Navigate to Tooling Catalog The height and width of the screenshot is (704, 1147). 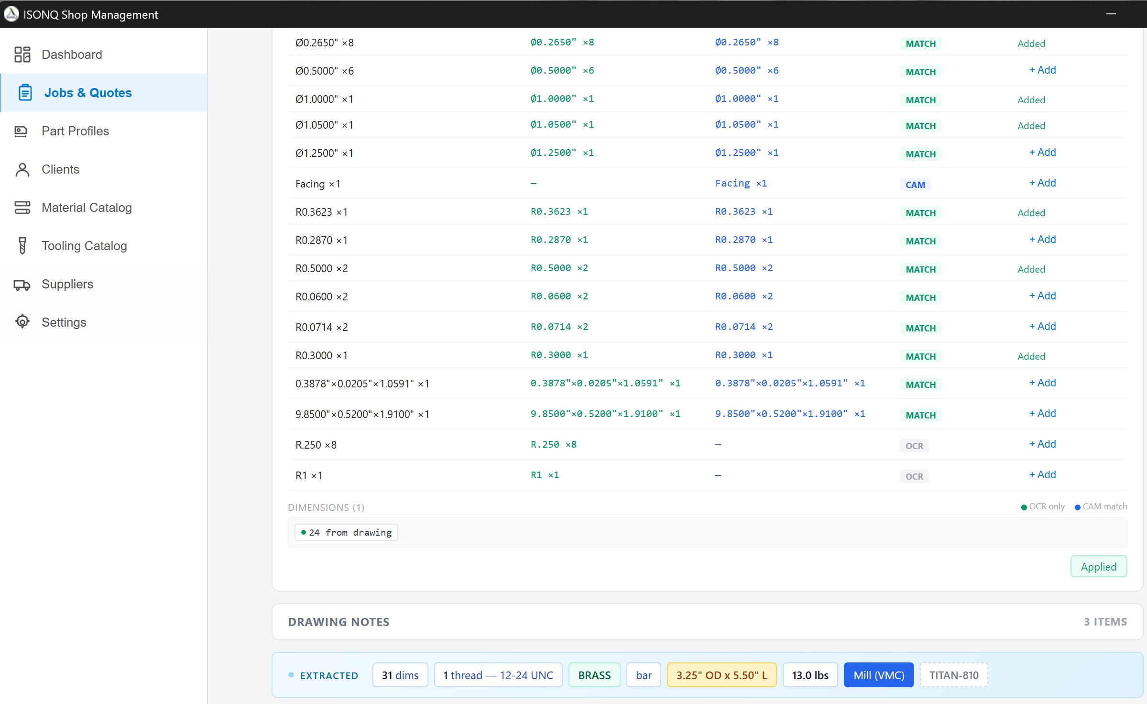click(x=104, y=246)
